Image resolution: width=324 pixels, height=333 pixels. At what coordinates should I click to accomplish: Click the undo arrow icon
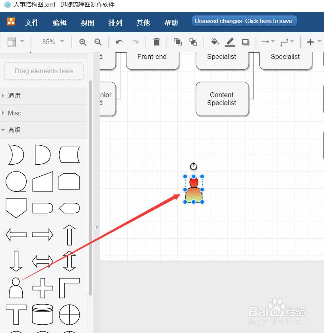click(x=119, y=42)
